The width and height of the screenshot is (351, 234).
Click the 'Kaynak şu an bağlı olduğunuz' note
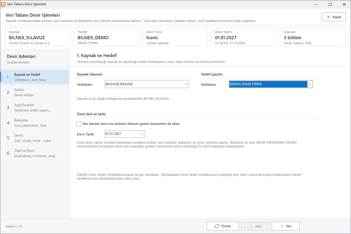[x=123, y=99]
